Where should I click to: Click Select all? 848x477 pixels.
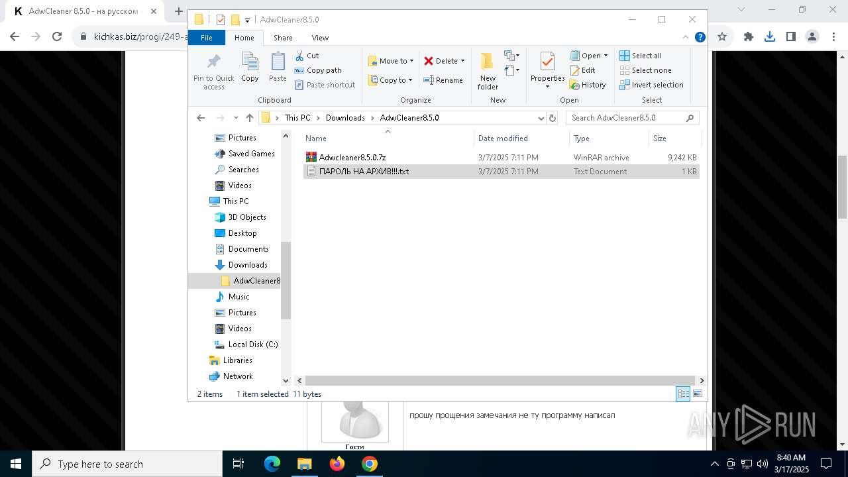click(641, 56)
